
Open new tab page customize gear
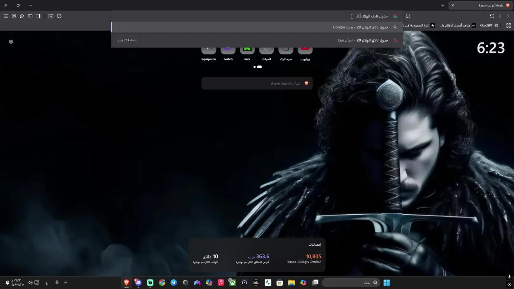click(11, 42)
